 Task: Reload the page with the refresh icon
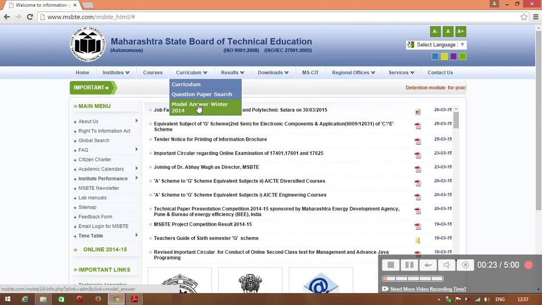point(30,17)
